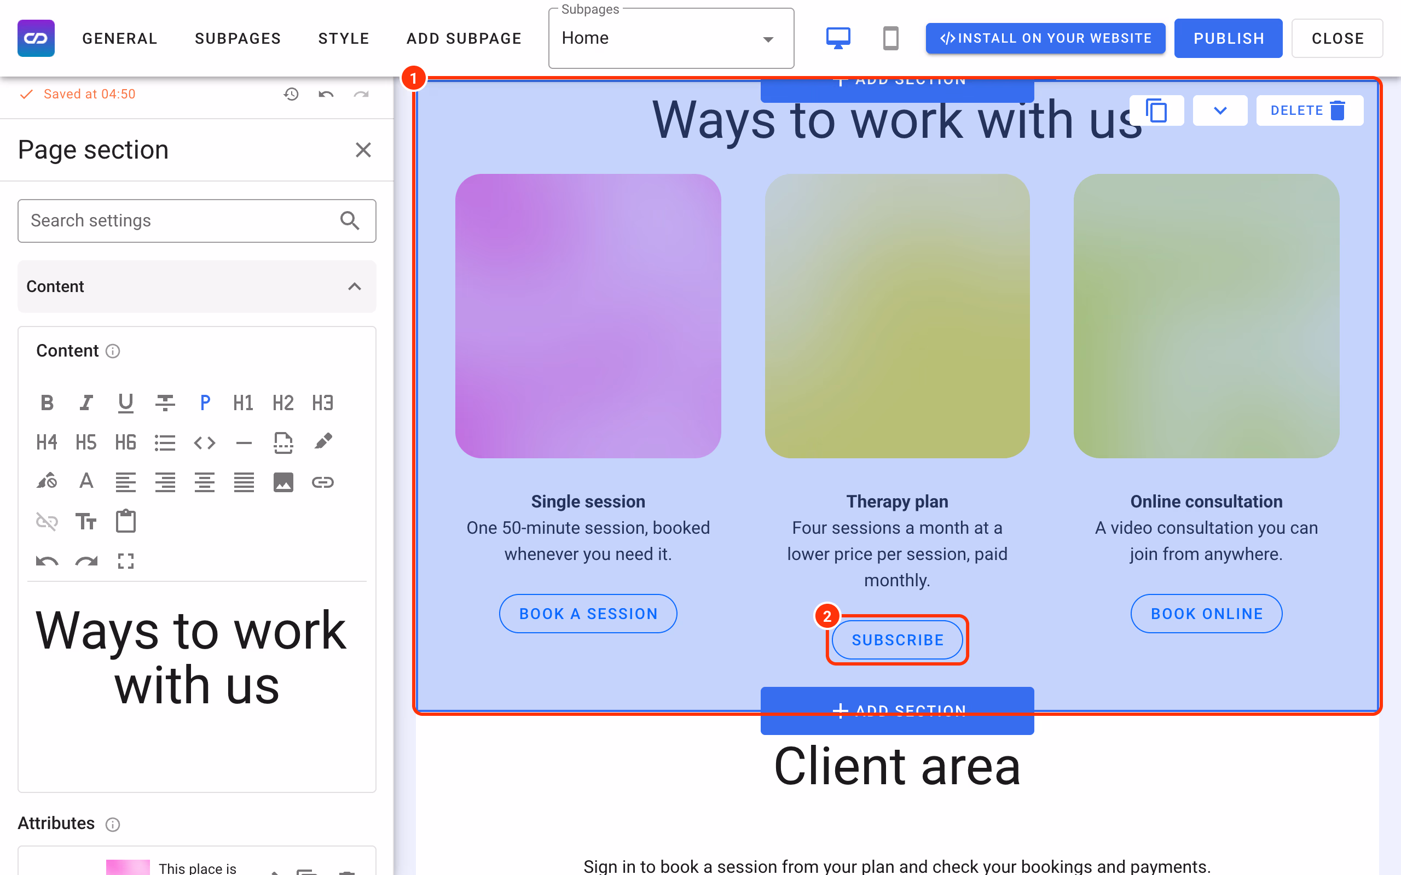Apply italic formatting
The image size is (1401, 875).
point(86,403)
